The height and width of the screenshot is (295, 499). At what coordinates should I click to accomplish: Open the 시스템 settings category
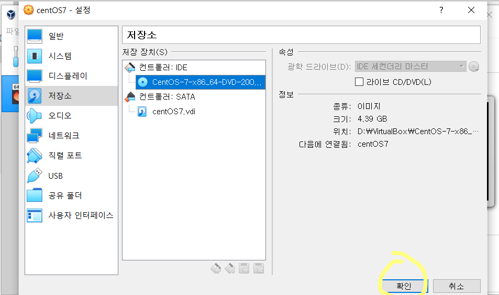pyautogui.click(x=71, y=56)
